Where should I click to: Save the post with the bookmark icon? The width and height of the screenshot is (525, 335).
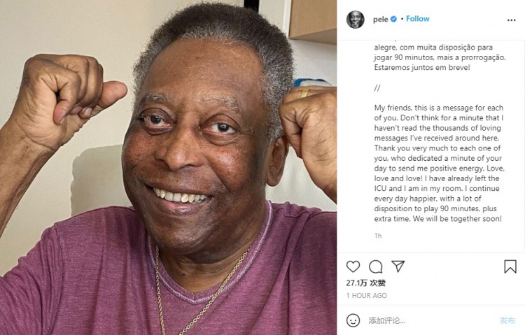510,266
